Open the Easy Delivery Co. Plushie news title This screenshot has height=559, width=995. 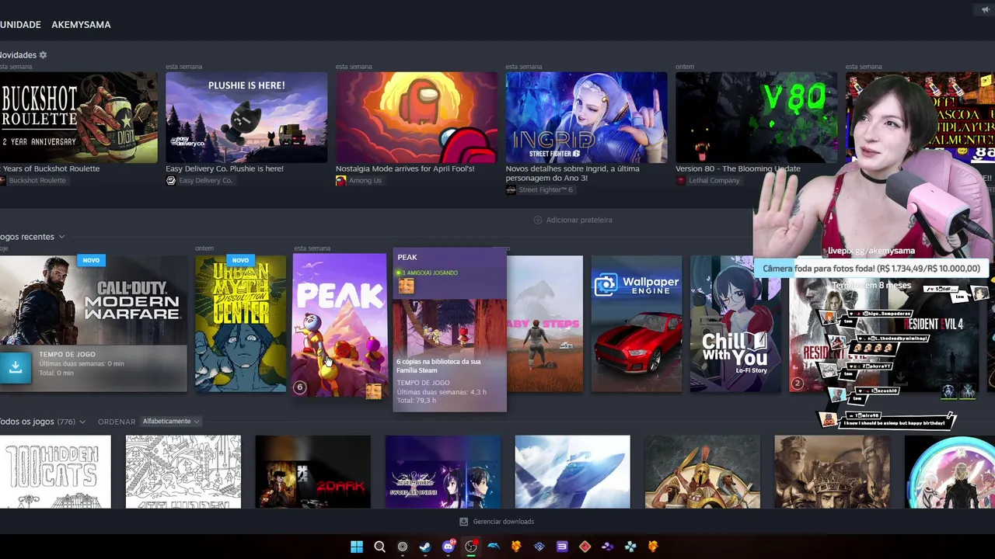tap(225, 168)
